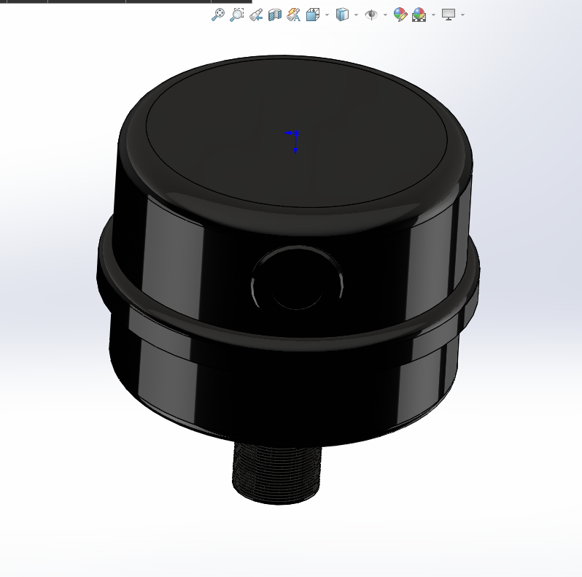Open the Display Style dropdown arrow
Screen dimensions: 582x577
pyautogui.click(x=357, y=15)
